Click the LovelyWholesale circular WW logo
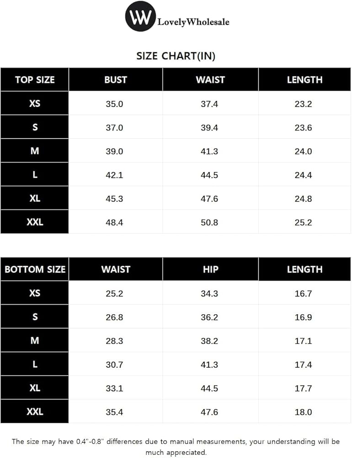352x458 pixels. point(140,16)
